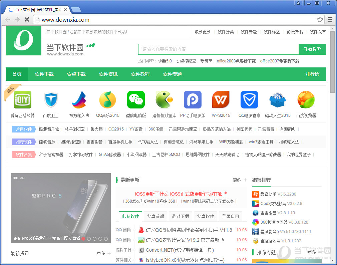337x265 pixels.
Task: Open a new browser tab
Action: point(76,10)
